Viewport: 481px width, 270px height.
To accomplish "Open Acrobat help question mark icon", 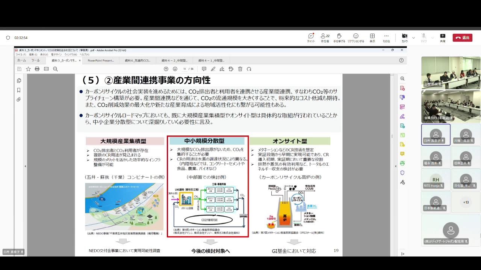I will tap(401, 60).
